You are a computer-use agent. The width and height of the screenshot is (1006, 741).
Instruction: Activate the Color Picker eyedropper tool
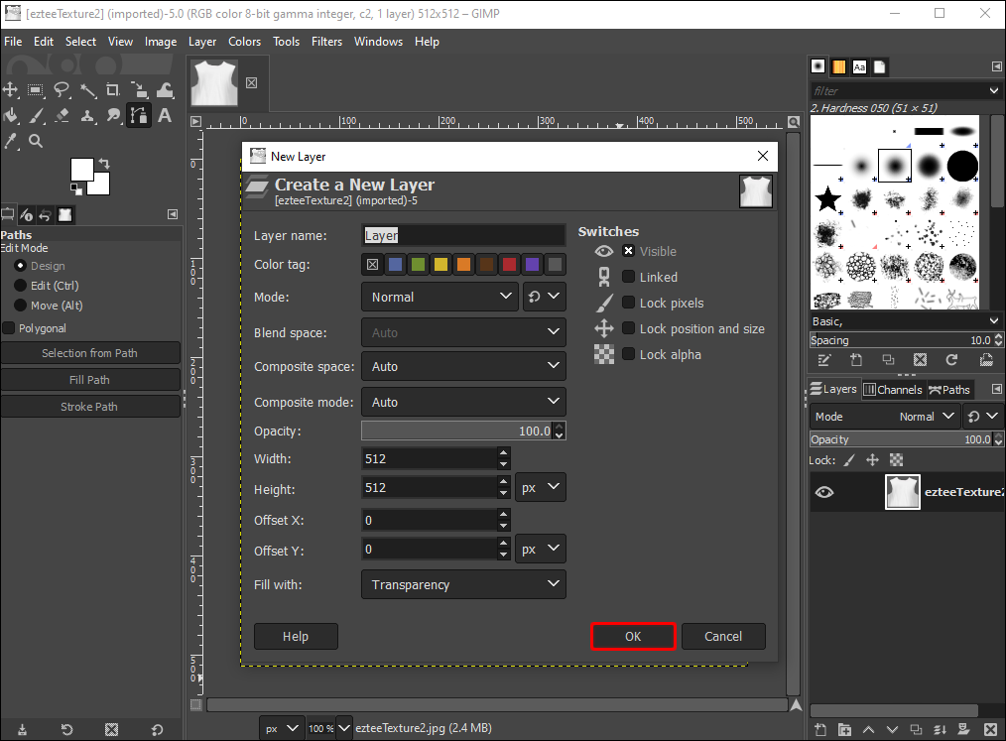pyautogui.click(x=10, y=142)
